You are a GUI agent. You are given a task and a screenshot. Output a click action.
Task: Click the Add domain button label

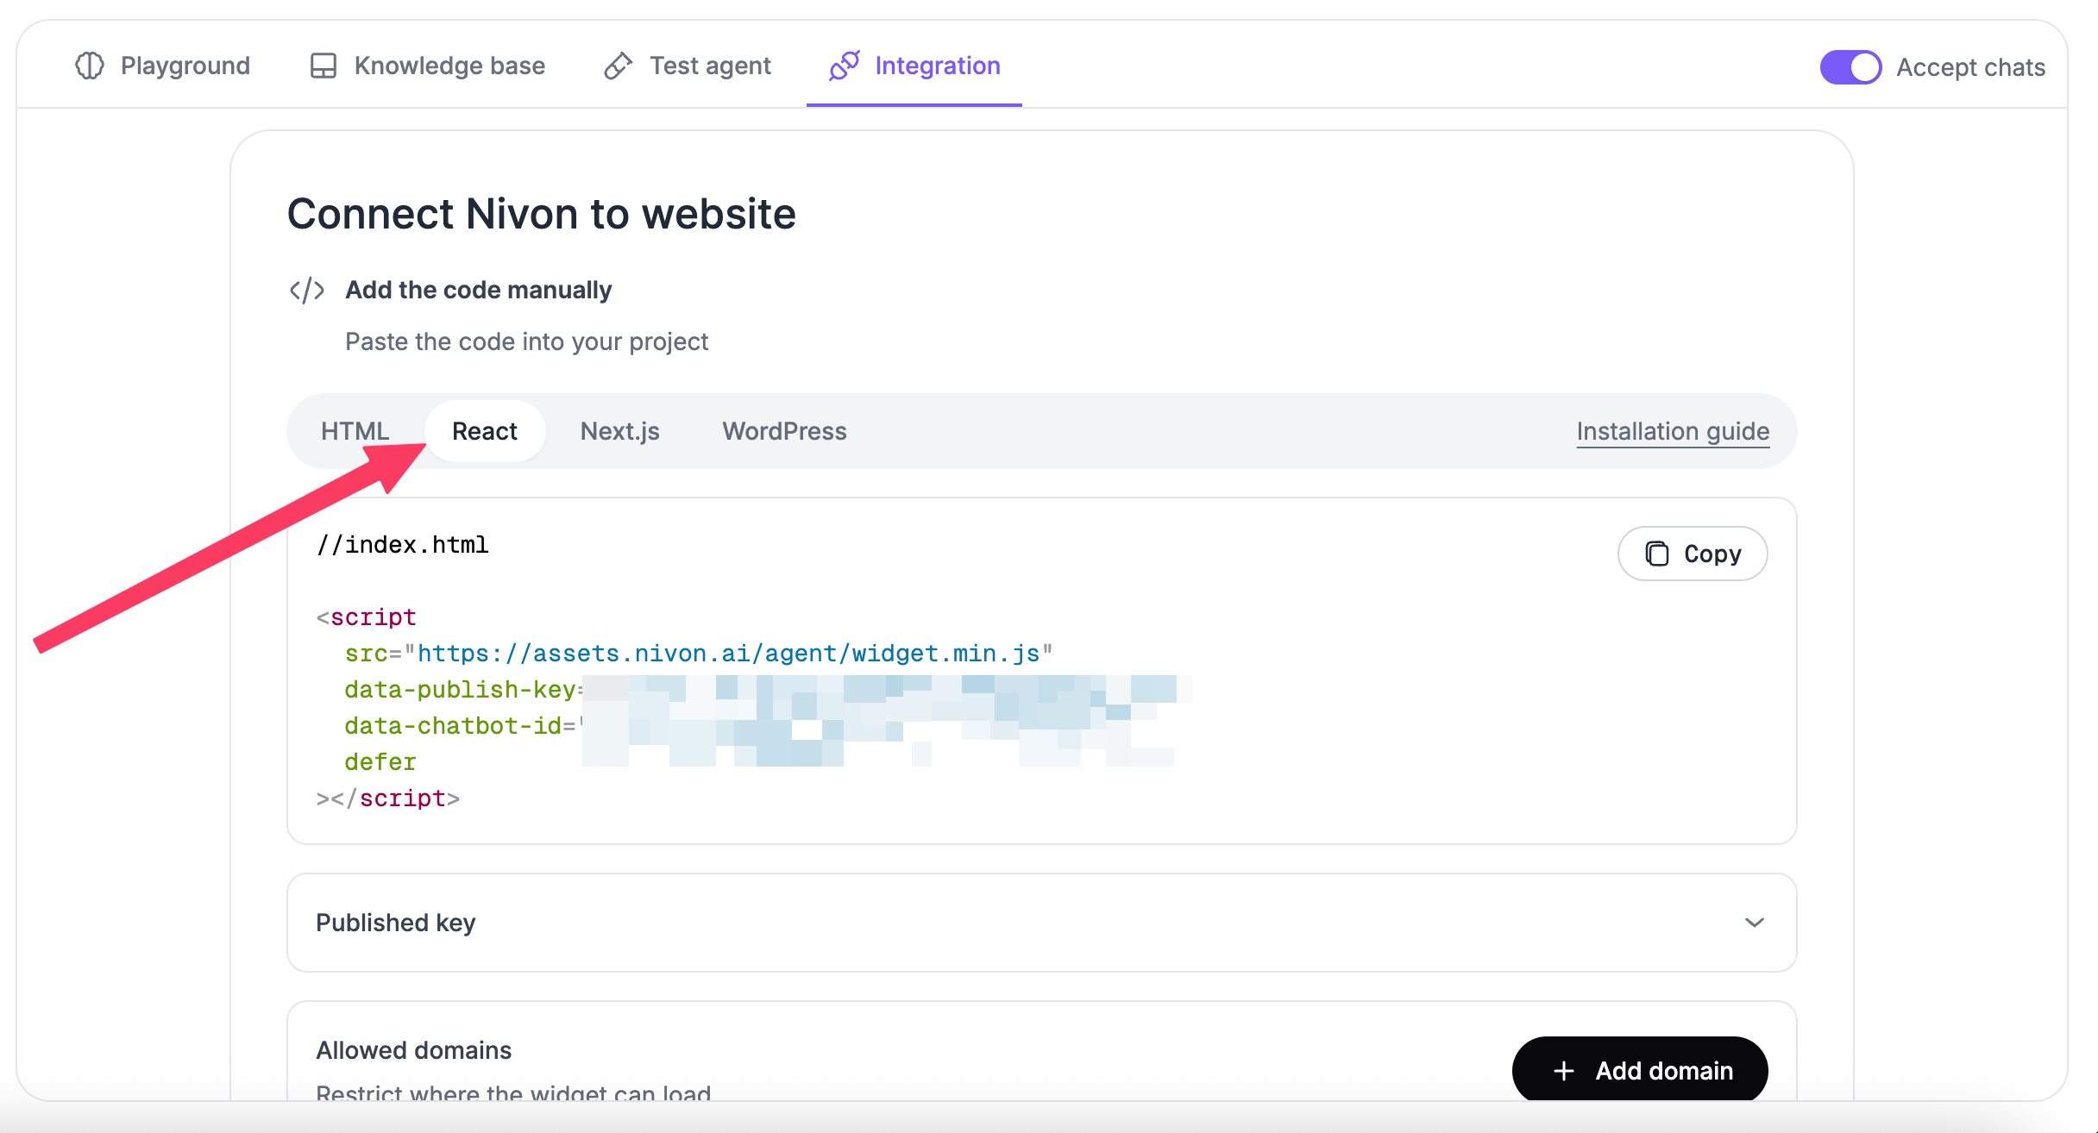tap(1664, 1071)
